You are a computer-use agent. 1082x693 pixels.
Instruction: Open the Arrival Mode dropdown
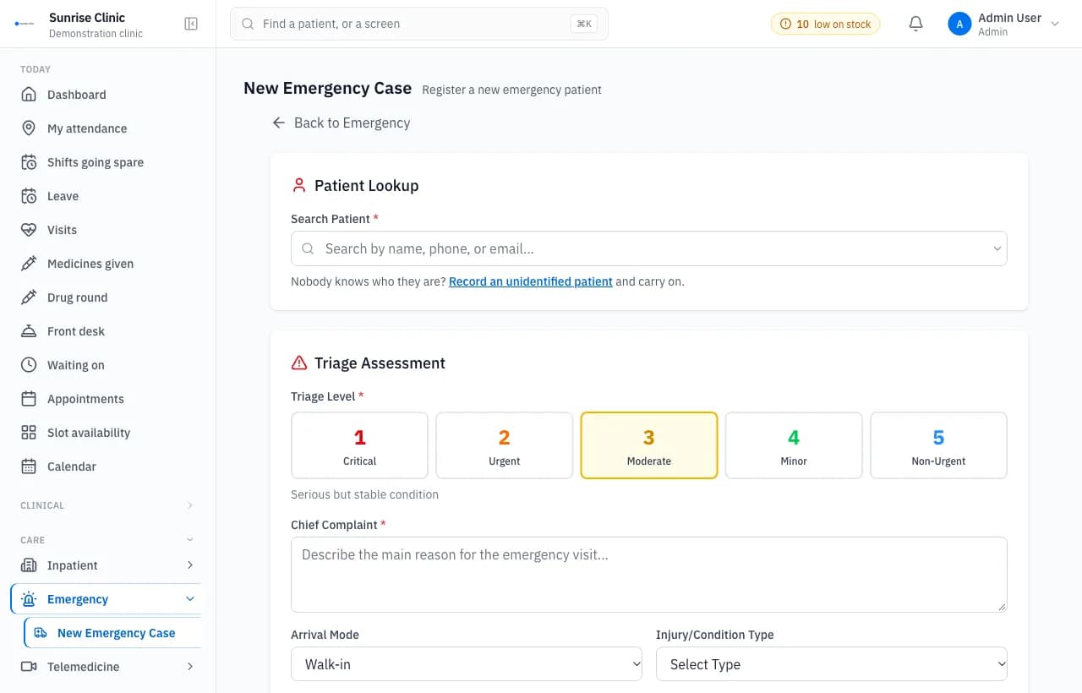tap(467, 664)
